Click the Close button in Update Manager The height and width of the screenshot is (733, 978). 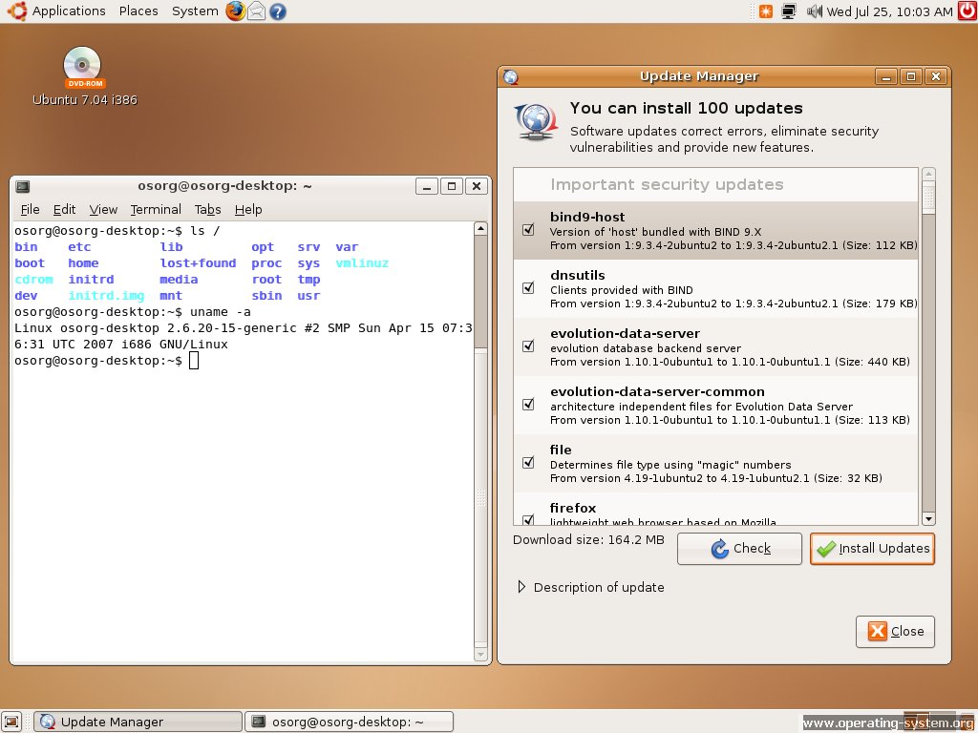coord(895,632)
